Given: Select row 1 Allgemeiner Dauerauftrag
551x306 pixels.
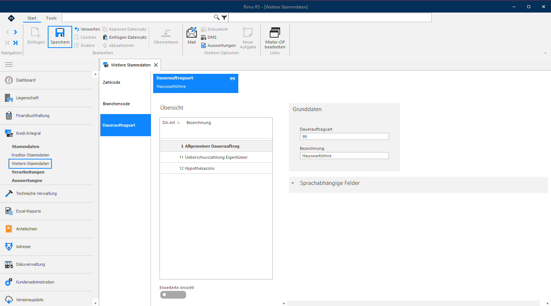Looking at the screenshot, I should [x=216, y=146].
